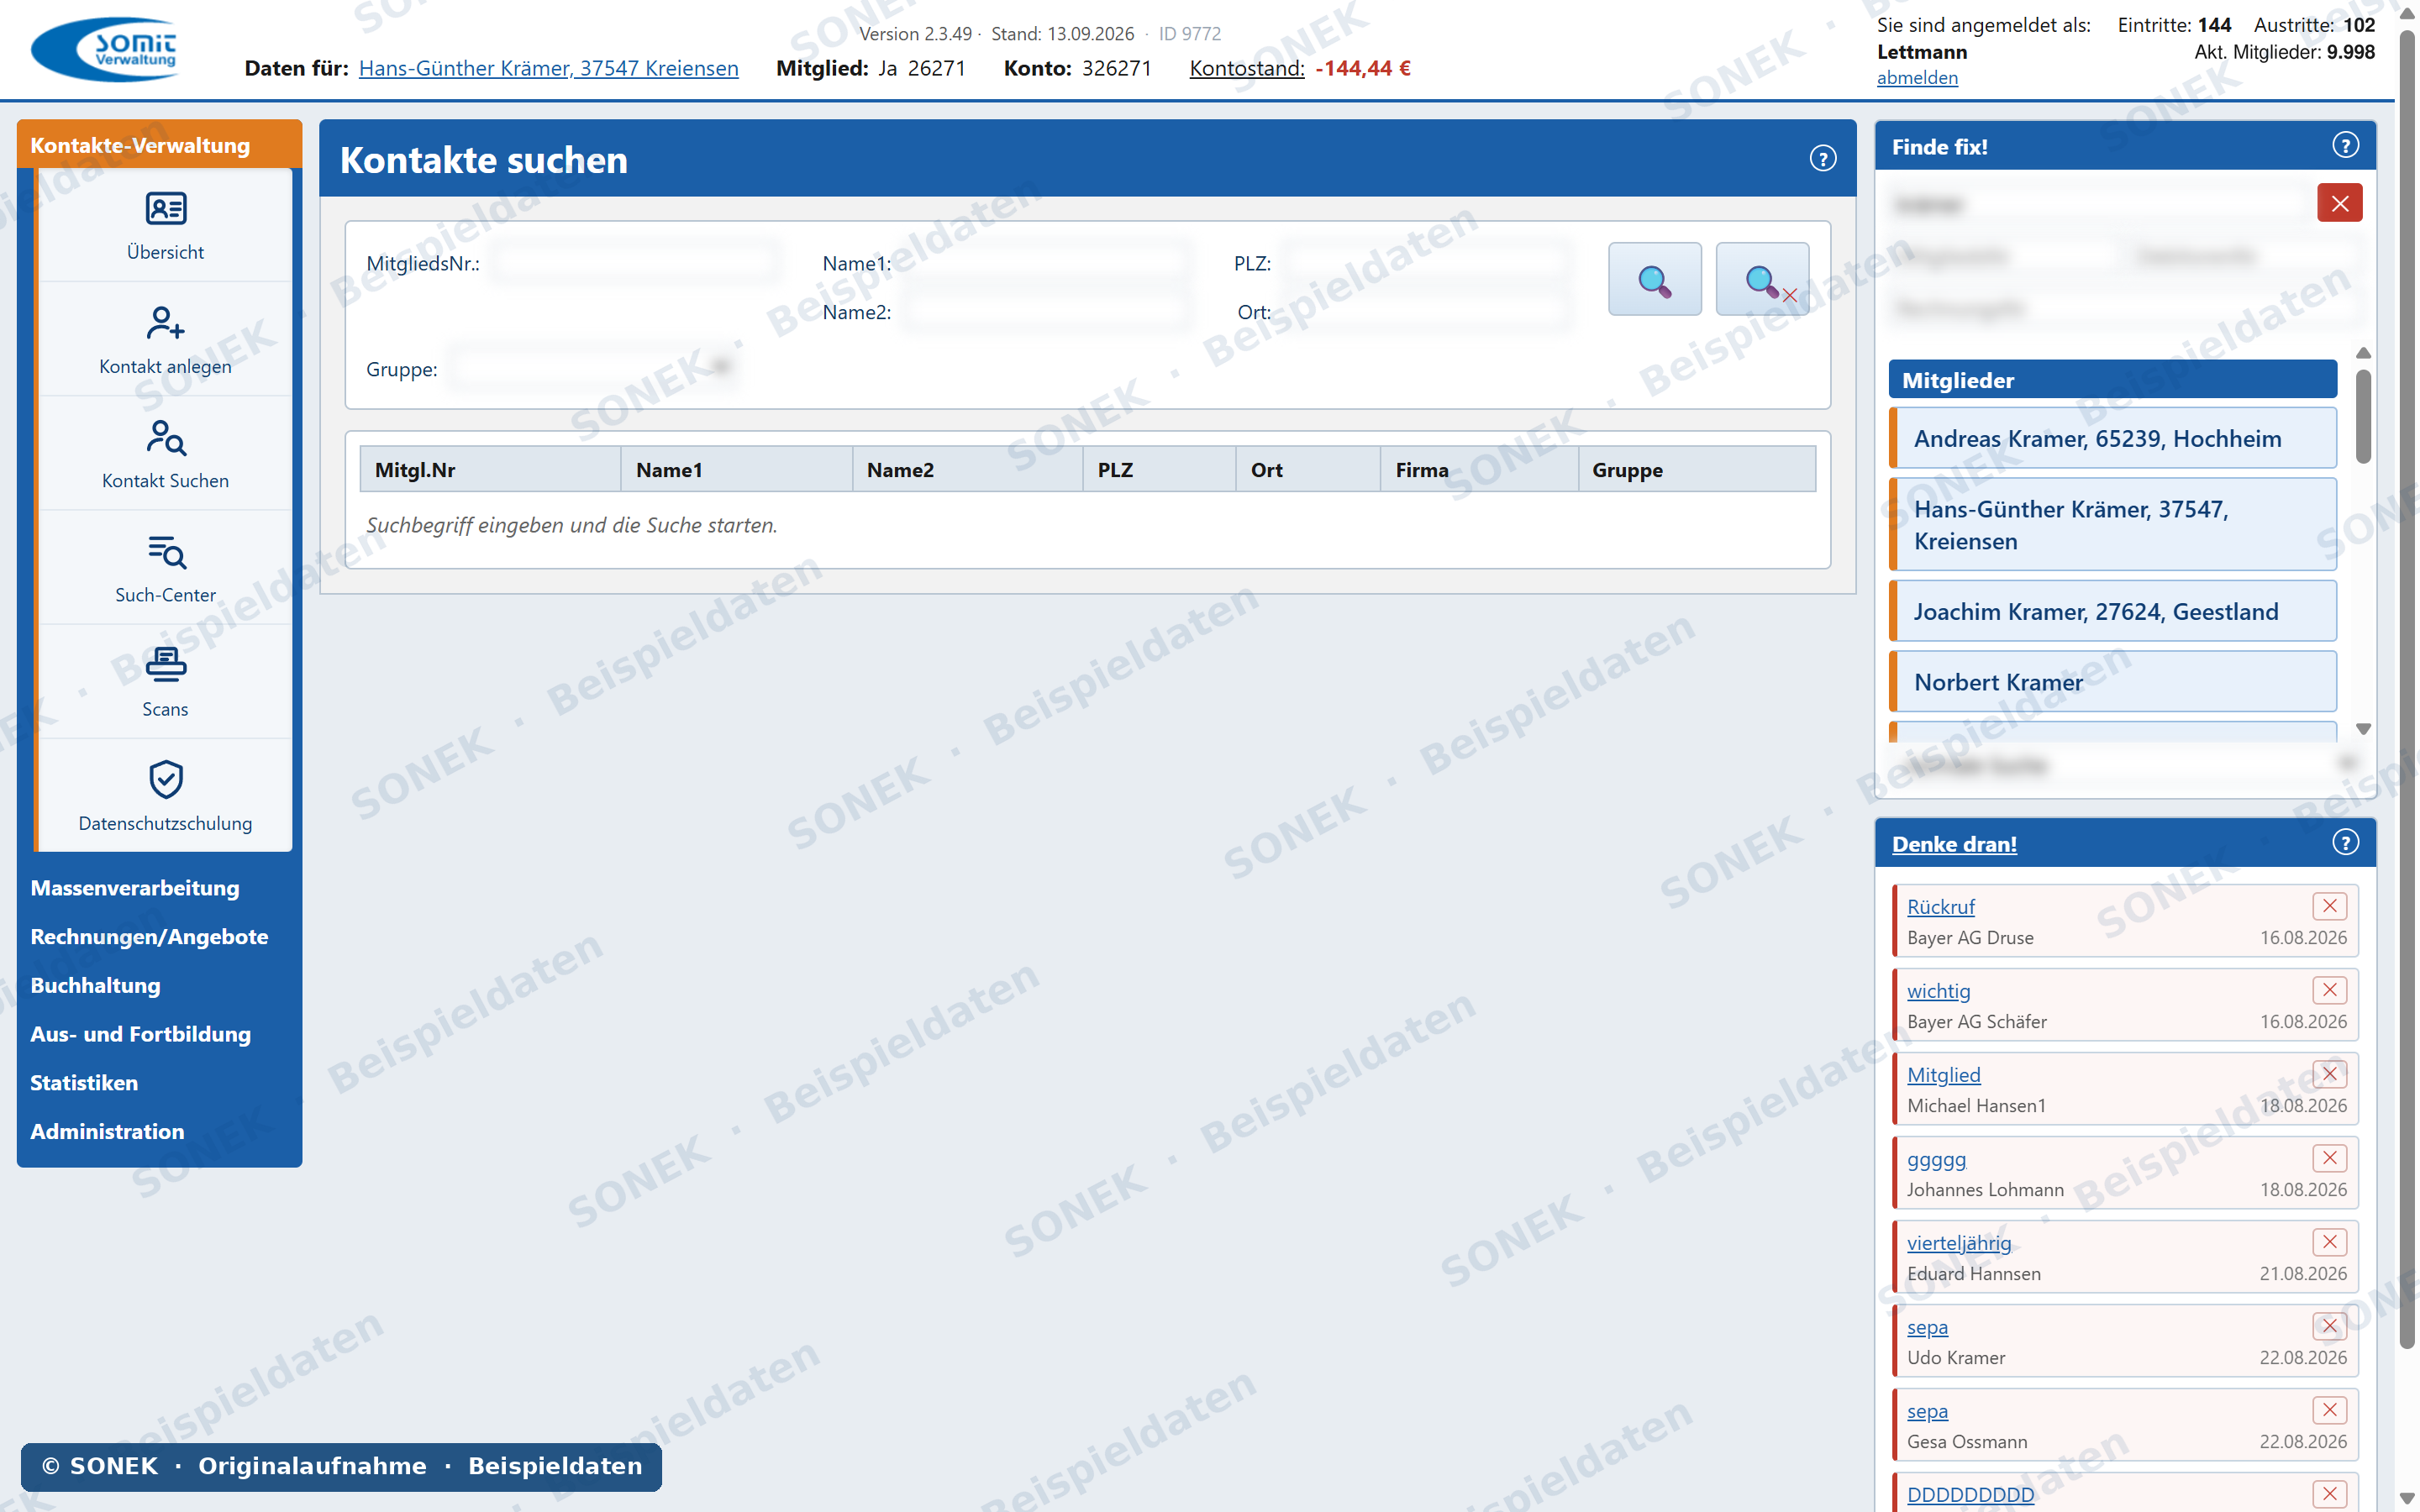Expand Statistiken menu section
Screen dimensions: 2420x1512
(84, 1083)
